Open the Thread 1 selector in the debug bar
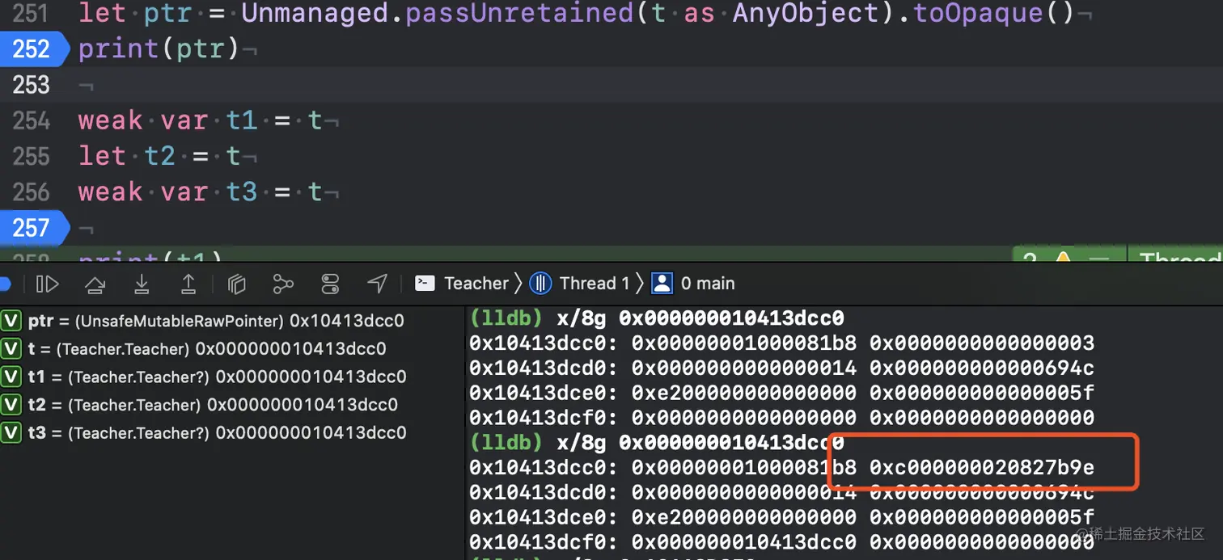The height and width of the screenshot is (560, 1223). [595, 283]
